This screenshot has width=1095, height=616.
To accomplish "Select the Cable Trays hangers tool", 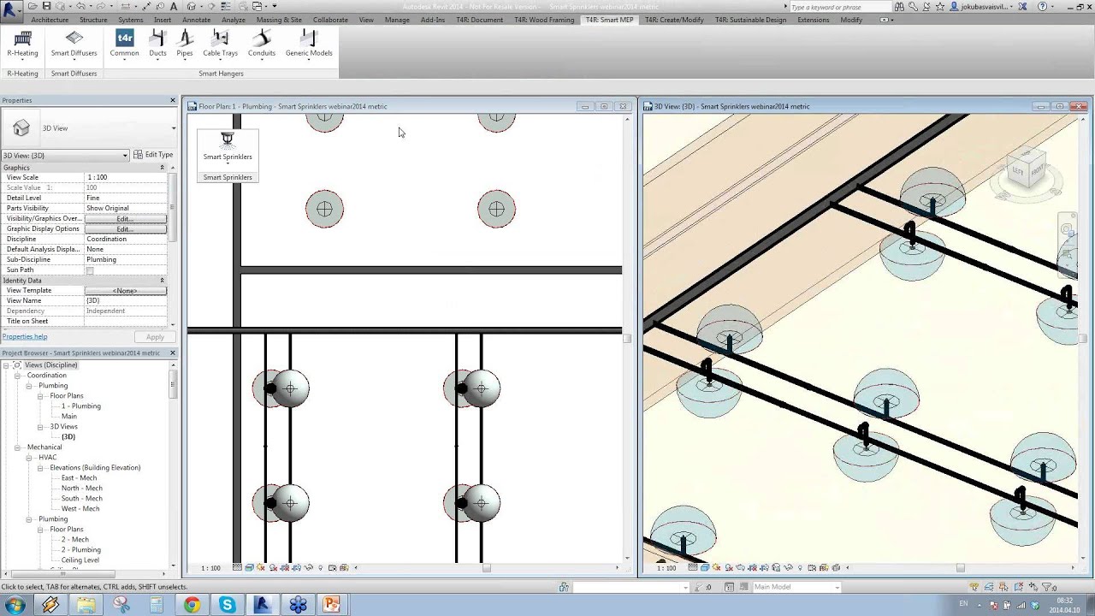I will [x=220, y=44].
